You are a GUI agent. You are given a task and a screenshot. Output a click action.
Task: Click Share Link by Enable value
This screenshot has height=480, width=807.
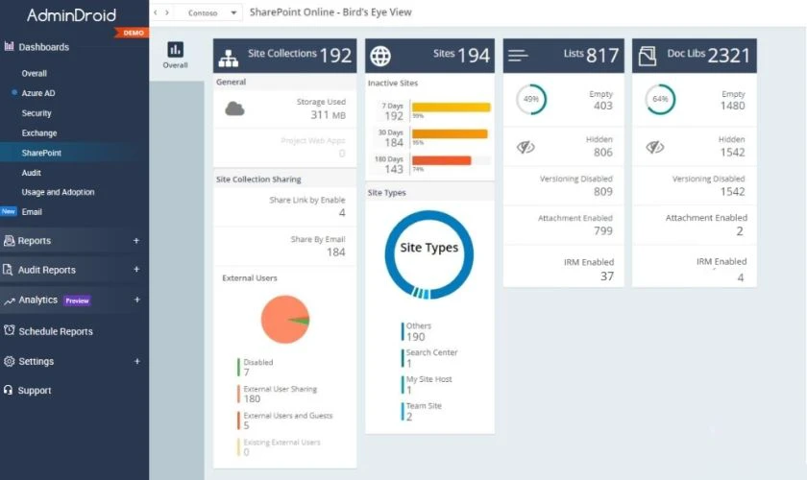(x=342, y=212)
